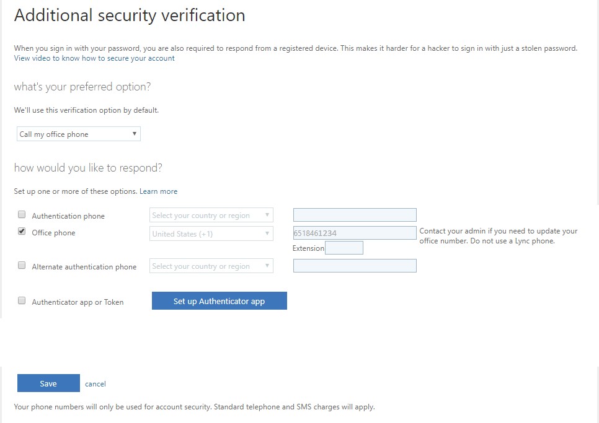The width and height of the screenshot is (599, 423).
Task: Open the Office phone United States dropdown
Action: (211, 234)
